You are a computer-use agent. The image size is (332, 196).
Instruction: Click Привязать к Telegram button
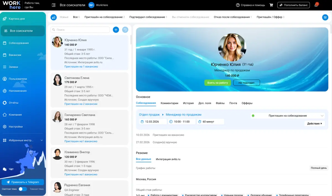coord(23,182)
